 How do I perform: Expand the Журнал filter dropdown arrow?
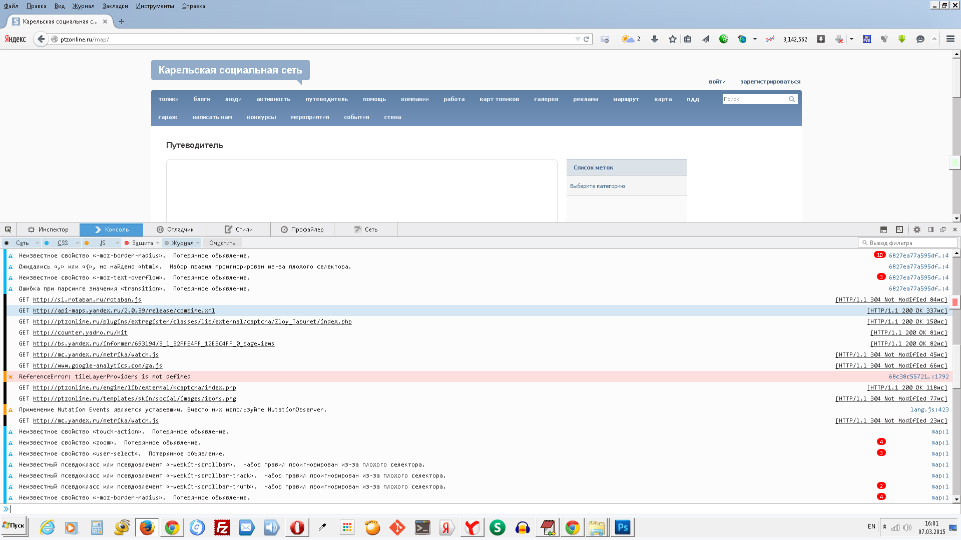198,243
